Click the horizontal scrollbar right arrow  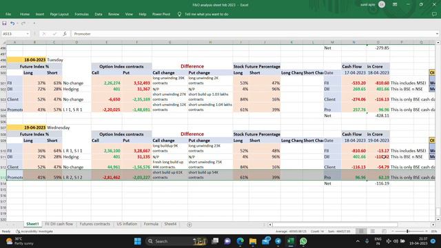tap(433, 225)
